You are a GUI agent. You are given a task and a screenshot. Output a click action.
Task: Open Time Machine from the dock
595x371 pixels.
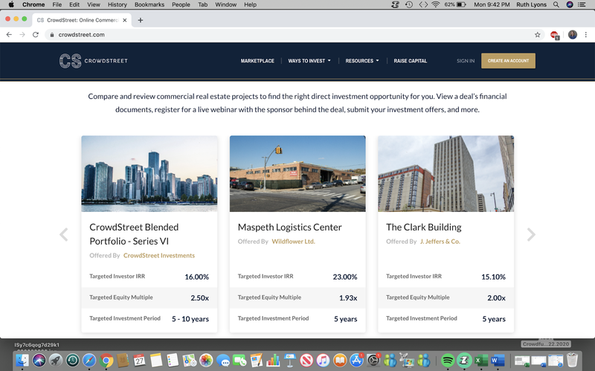click(72, 360)
